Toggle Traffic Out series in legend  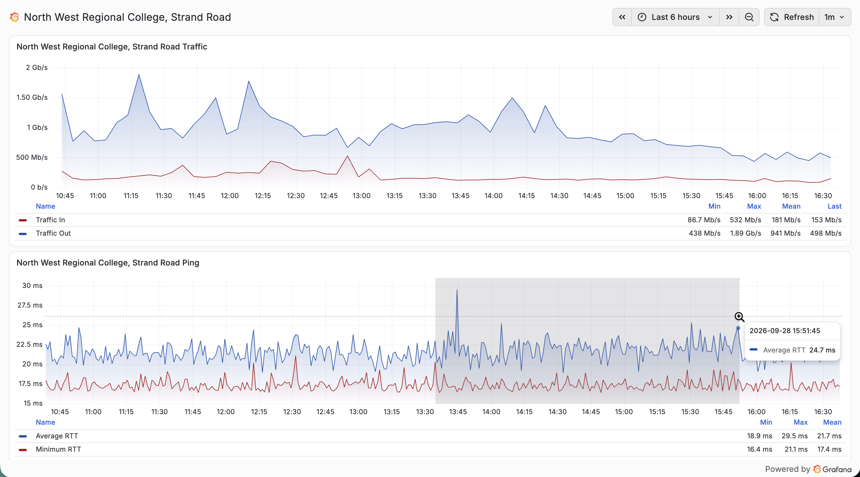(53, 233)
